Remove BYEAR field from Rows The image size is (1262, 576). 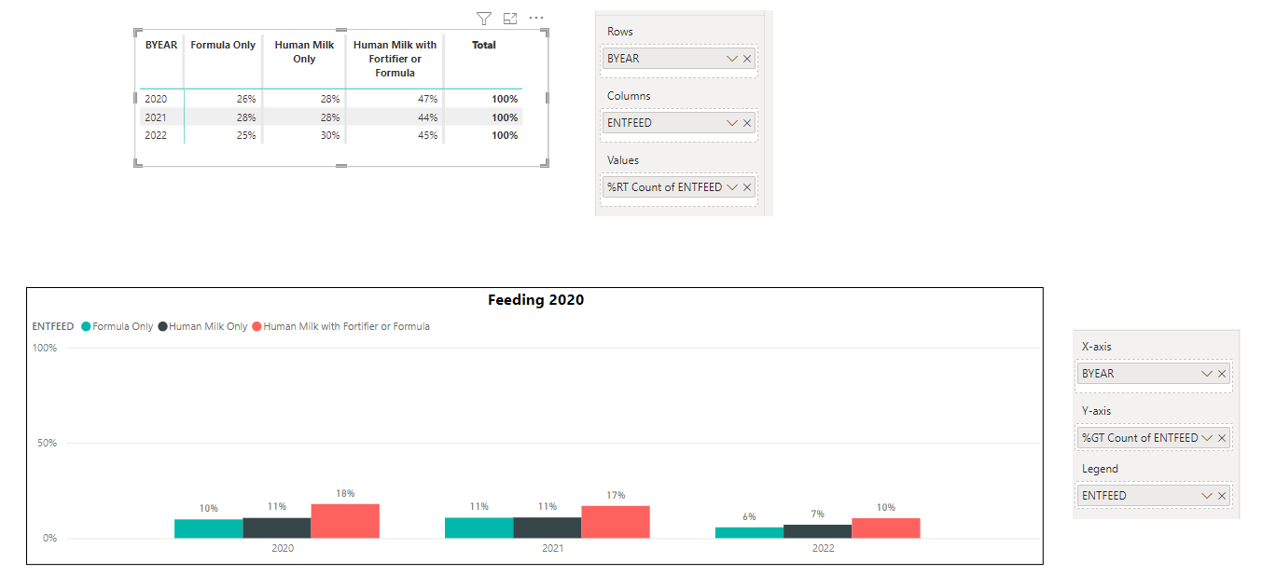click(x=747, y=59)
